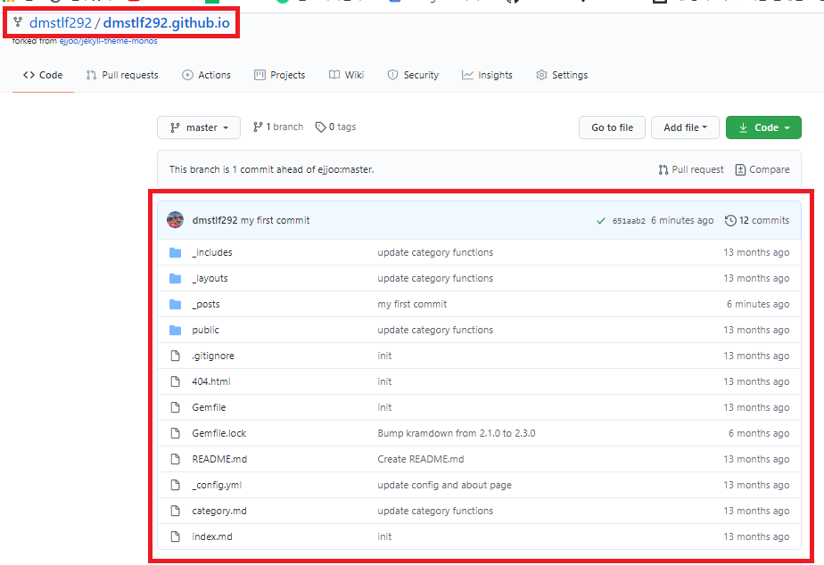
Task: Open the public folder name
Action: (205, 330)
